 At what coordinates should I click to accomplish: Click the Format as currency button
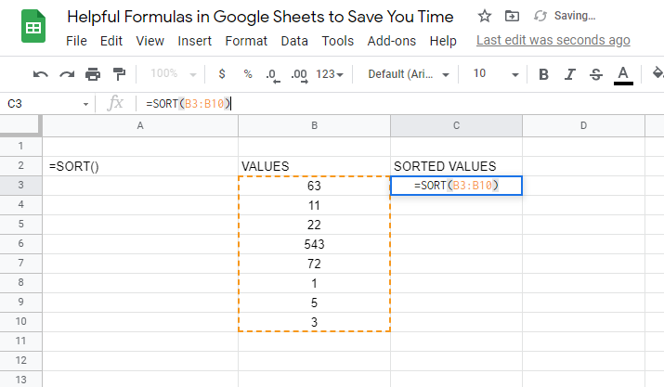coord(221,74)
